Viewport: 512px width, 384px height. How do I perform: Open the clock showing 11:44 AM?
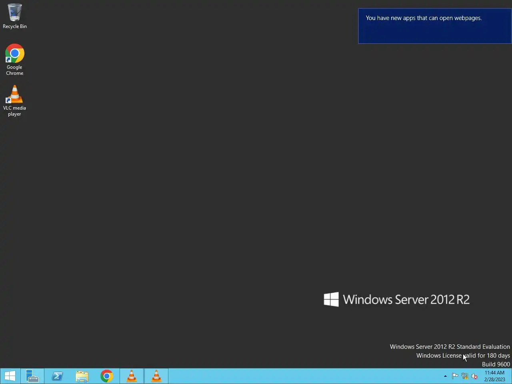coord(494,376)
